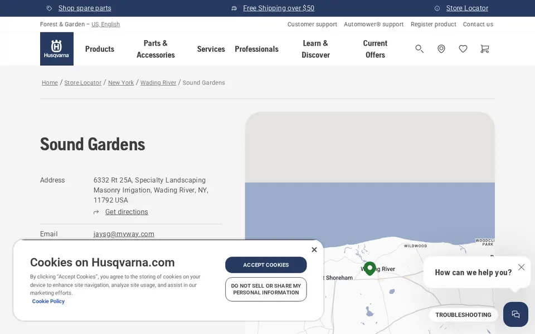Click Free Shipping over $50 link
This screenshot has height=334, width=535.
279,8
